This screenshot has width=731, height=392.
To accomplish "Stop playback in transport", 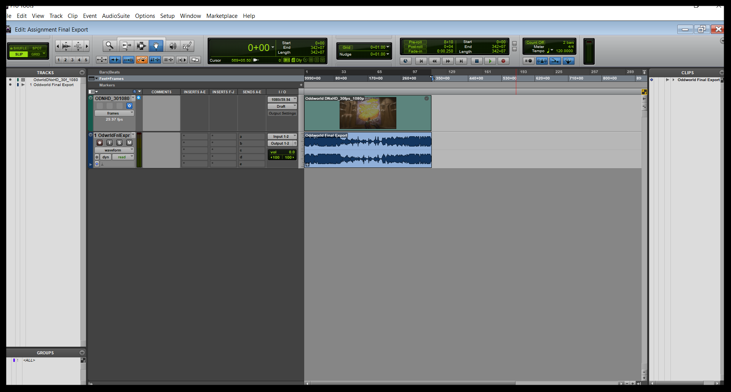I will pyautogui.click(x=477, y=61).
